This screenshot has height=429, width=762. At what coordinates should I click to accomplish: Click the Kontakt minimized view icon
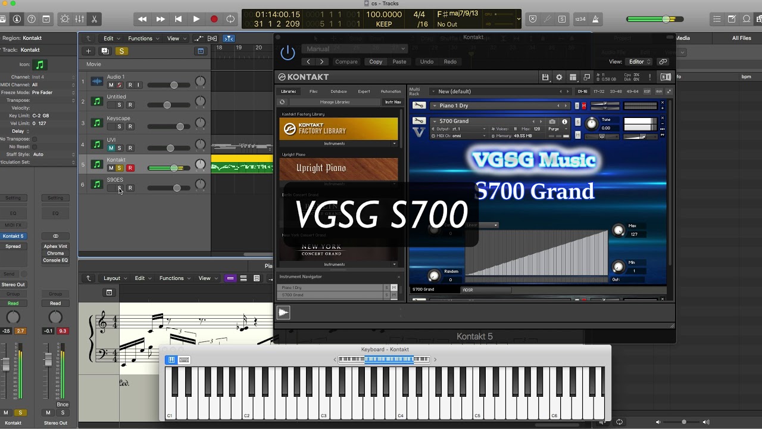coord(586,77)
